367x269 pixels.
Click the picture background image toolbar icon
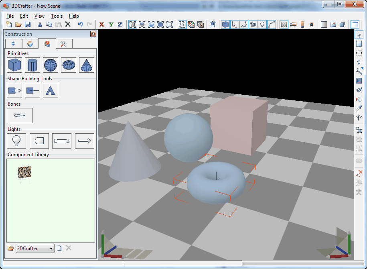[x=333, y=24]
